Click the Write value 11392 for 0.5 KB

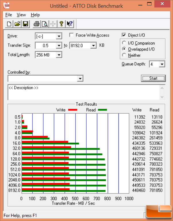140,117
